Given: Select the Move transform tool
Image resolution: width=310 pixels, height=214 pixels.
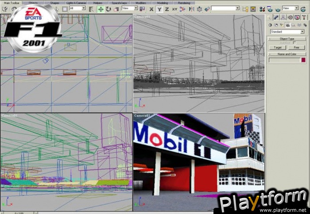Looking at the screenshot, I should pyautogui.click(x=101, y=9).
